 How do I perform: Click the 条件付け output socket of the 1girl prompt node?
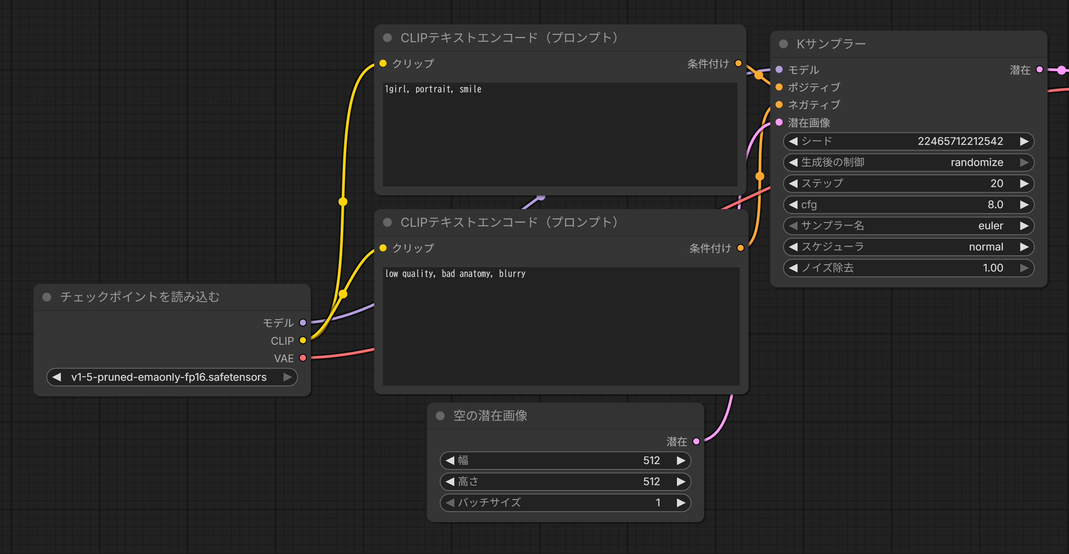click(738, 63)
